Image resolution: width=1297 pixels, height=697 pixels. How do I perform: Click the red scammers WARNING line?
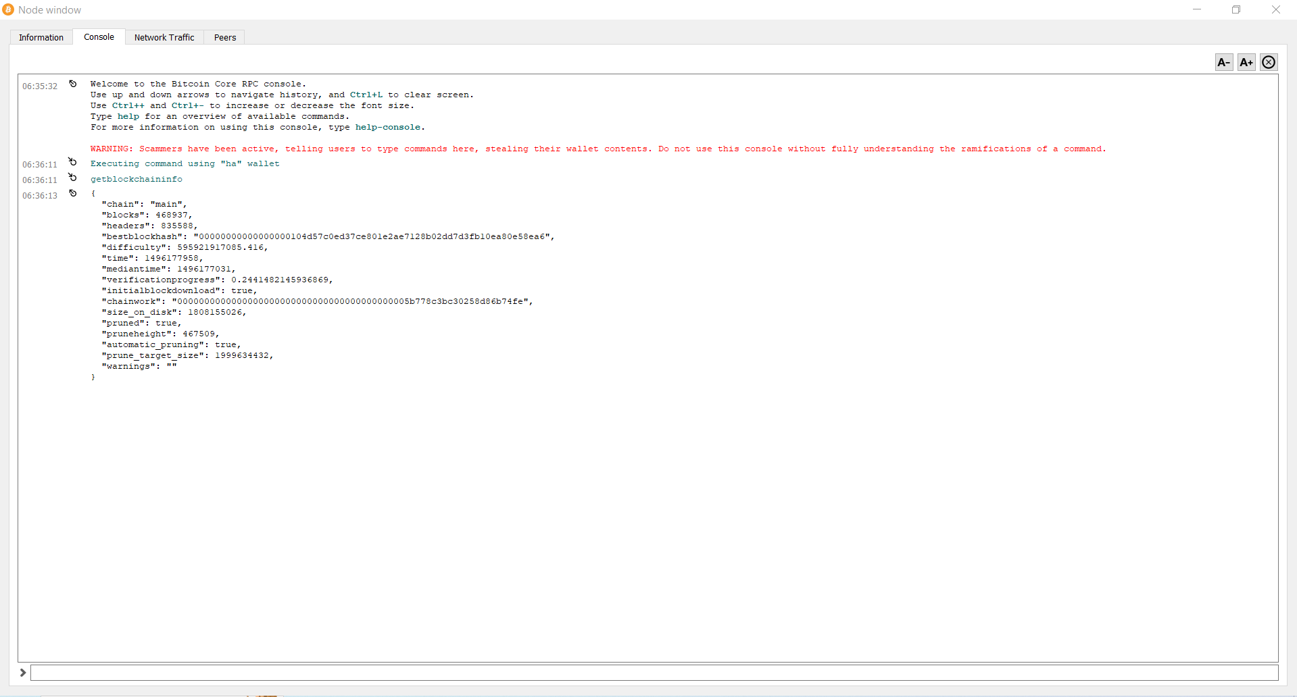point(598,149)
